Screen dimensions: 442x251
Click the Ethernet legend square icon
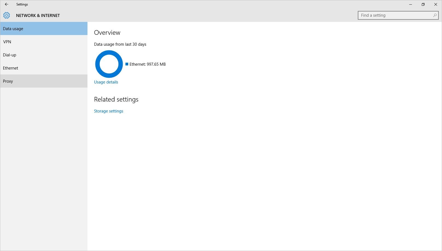pos(127,64)
